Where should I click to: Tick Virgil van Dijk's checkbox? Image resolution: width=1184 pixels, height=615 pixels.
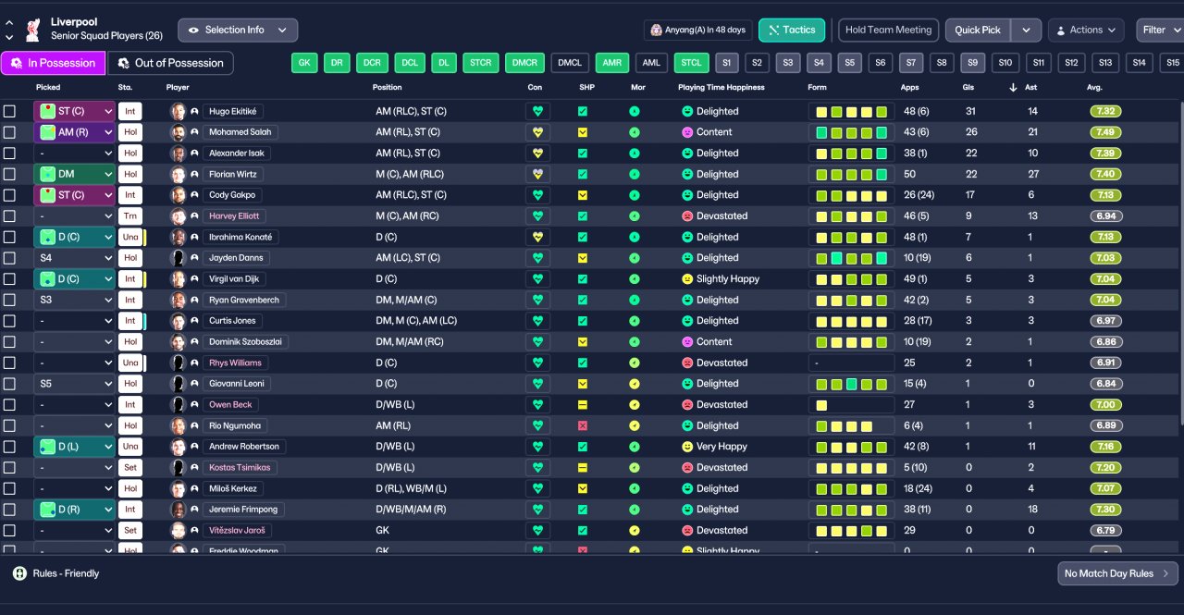pyautogui.click(x=9, y=278)
